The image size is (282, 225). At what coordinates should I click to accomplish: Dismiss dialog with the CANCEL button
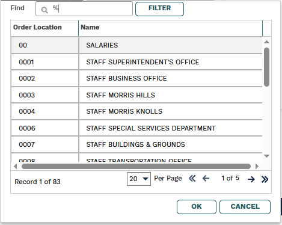[245, 207]
